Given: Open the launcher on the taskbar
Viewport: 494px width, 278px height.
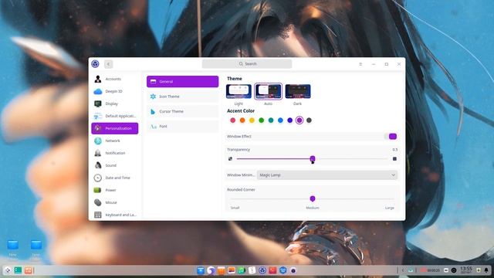Looking at the screenshot, I should [x=8, y=270].
